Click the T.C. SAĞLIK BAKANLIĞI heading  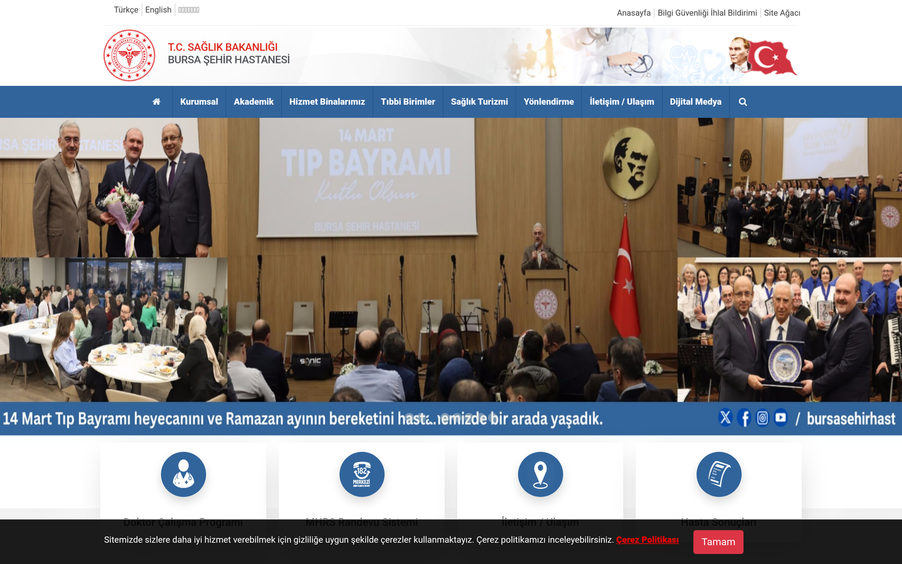click(222, 47)
